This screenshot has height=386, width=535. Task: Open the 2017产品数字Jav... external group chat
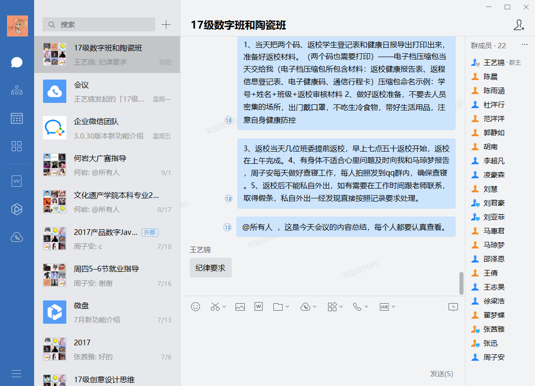[107, 239]
